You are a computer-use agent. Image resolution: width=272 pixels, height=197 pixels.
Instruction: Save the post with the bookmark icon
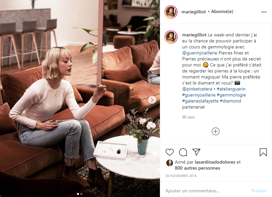point(263,152)
